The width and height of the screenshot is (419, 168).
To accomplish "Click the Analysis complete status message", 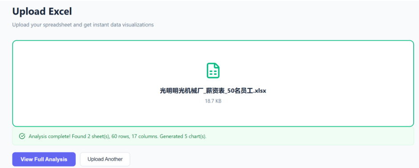I will coord(117,137).
